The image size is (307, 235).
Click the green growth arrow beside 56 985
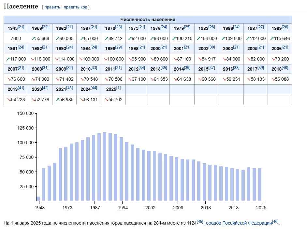[57, 100]
